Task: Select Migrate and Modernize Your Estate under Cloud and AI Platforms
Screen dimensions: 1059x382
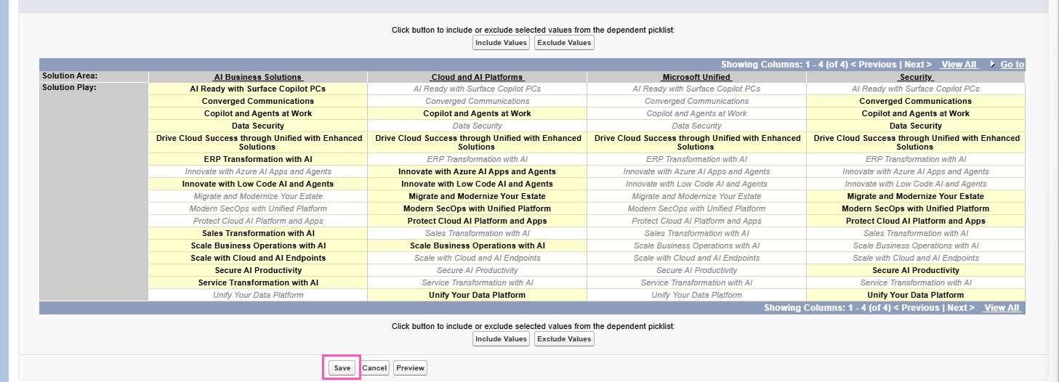Action: (477, 196)
